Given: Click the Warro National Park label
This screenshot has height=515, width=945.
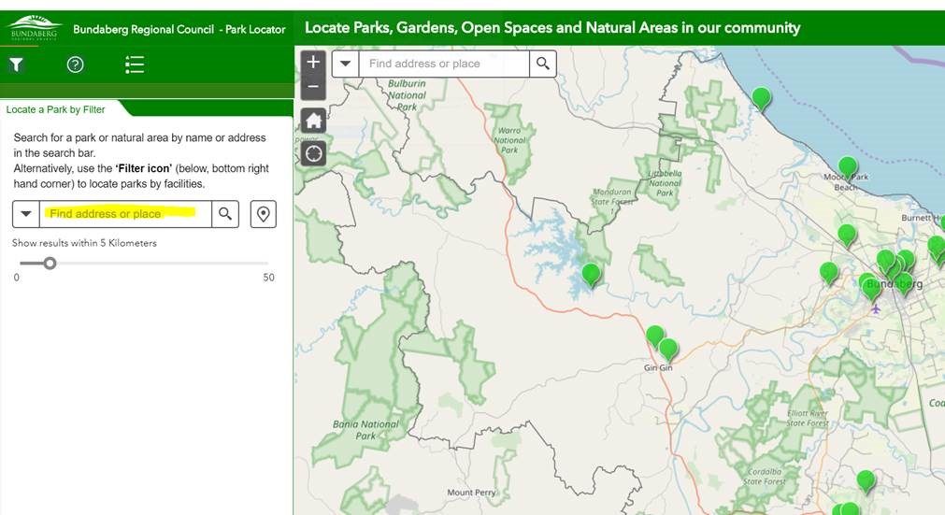Looking at the screenshot, I should pyautogui.click(x=509, y=140).
